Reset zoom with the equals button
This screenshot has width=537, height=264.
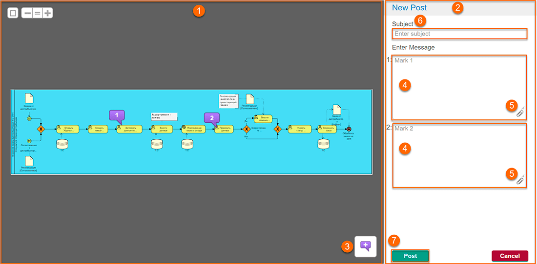[x=37, y=13]
